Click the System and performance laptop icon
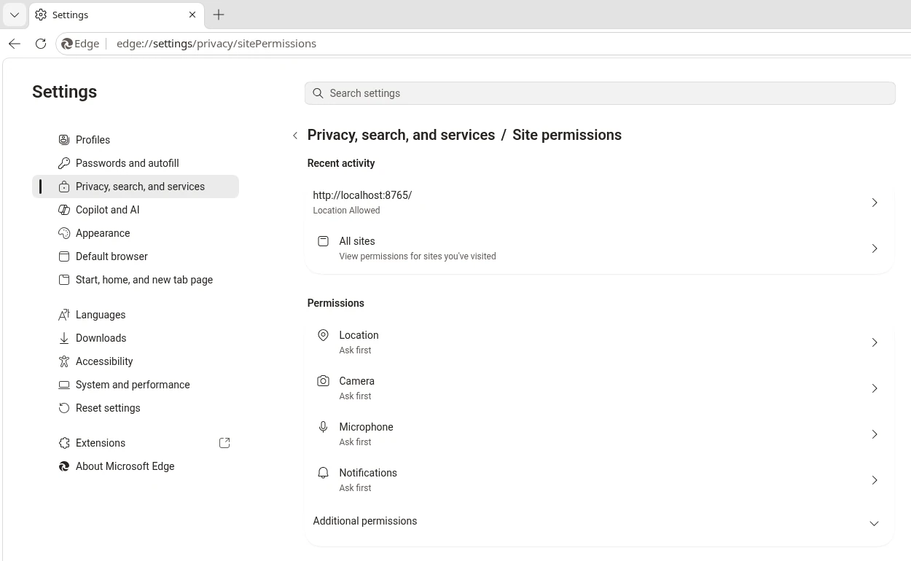Screen dimensions: 911x561 tap(64, 385)
